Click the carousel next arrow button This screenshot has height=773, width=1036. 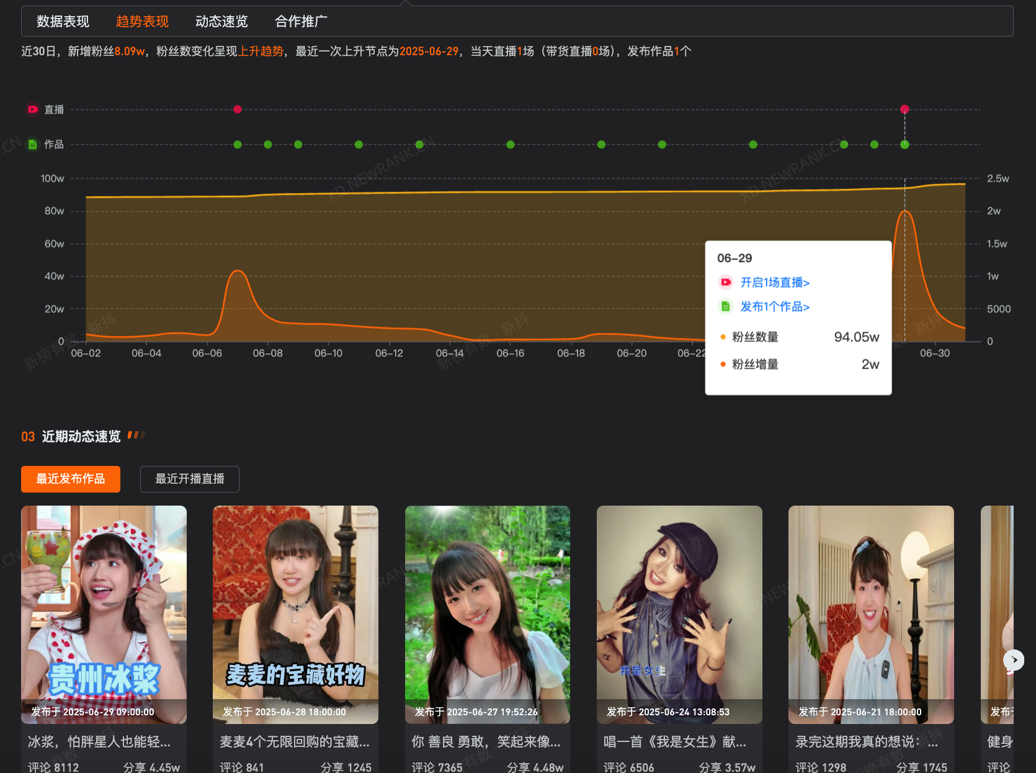pos(1014,659)
